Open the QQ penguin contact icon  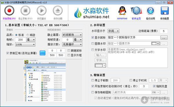pos(122,10)
